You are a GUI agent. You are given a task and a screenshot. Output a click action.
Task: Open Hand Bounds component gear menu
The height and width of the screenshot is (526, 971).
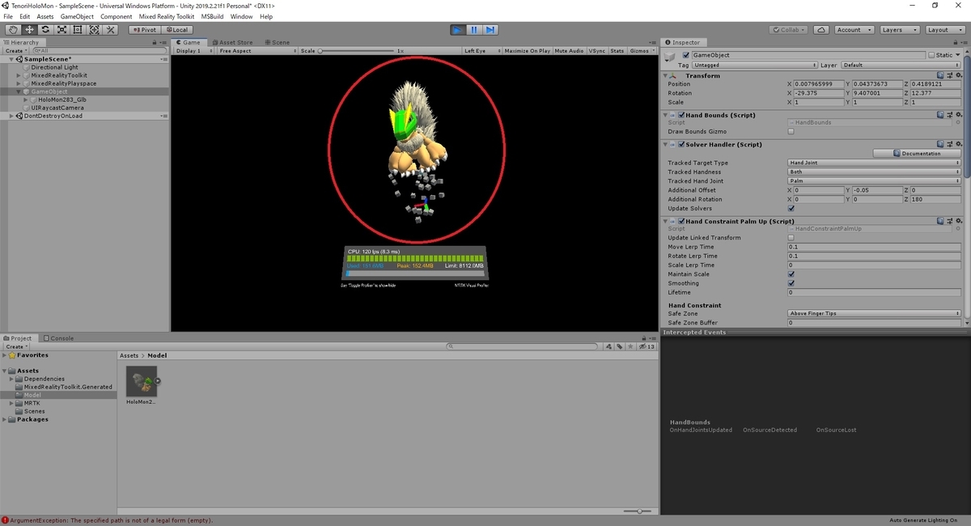[959, 115]
